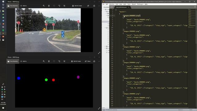197x111 pixels.
Task: Open Task View on taskbar
Action: coord(3,8)
